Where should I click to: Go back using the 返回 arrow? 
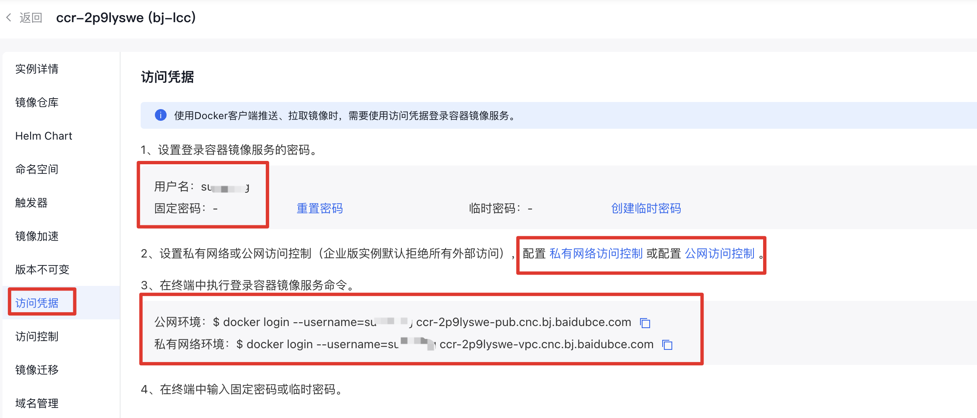(x=9, y=18)
